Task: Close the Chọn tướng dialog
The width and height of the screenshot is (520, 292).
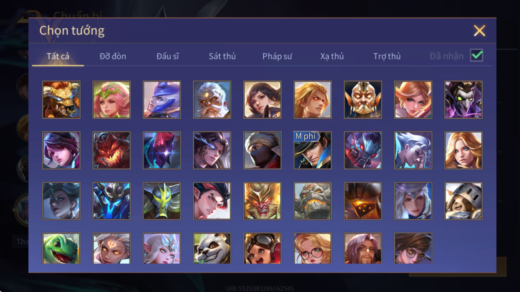Action: (479, 31)
